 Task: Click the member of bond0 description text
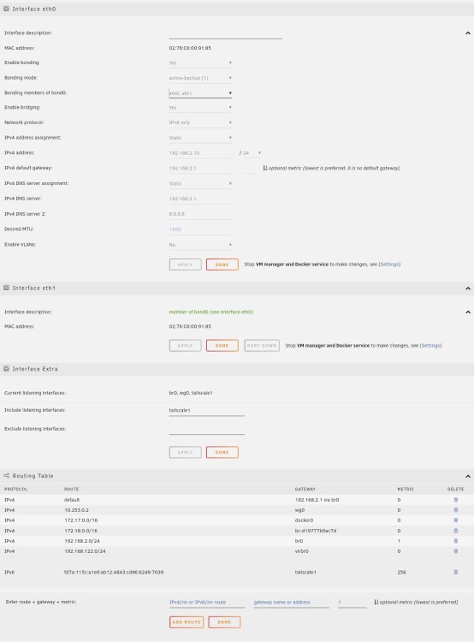[211, 312]
